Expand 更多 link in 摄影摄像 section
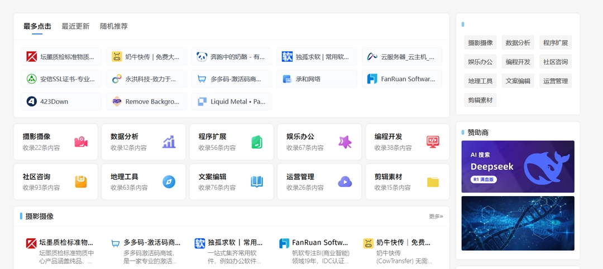603x269 pixels. [435, 216]
